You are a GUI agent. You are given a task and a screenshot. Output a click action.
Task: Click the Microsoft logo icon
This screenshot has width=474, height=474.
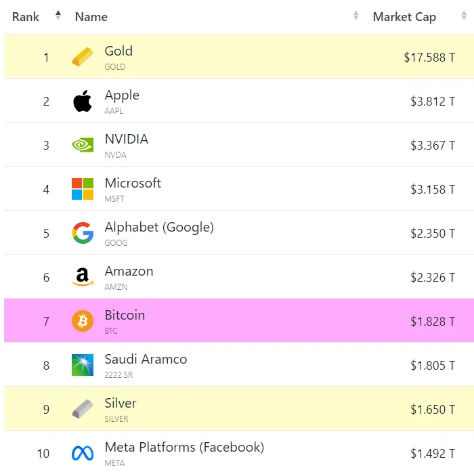point(83,189)
